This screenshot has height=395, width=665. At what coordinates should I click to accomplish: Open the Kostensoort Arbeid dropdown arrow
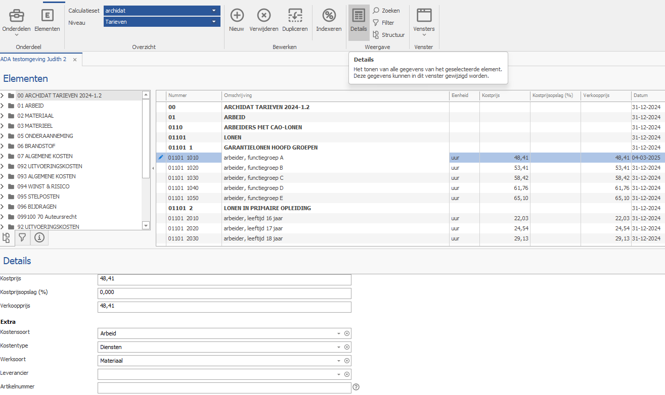coord(339,333)
